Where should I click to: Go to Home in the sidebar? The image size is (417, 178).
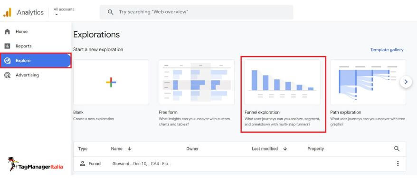pos(36,32)
